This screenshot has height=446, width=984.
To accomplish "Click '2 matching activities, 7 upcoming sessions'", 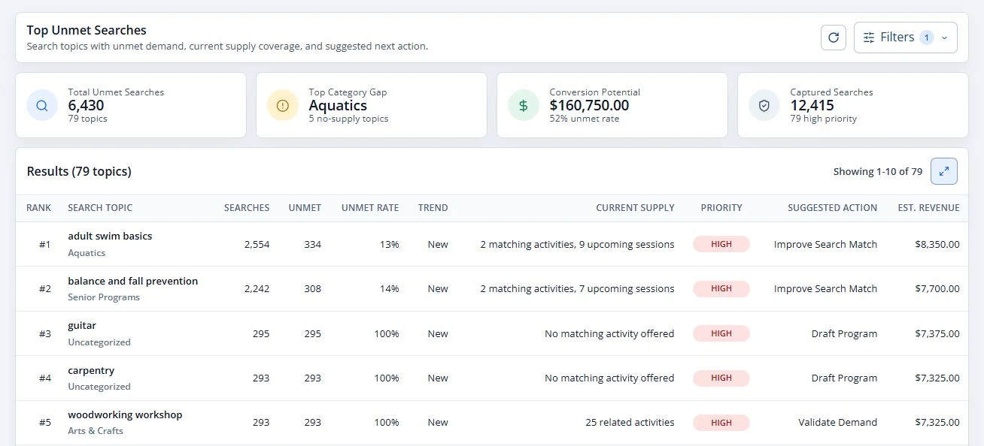I will coord(577,288).
